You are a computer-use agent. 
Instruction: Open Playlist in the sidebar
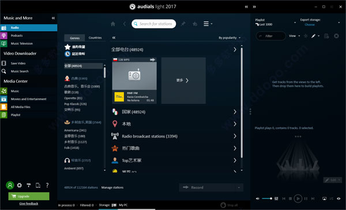tap(29, 114)
